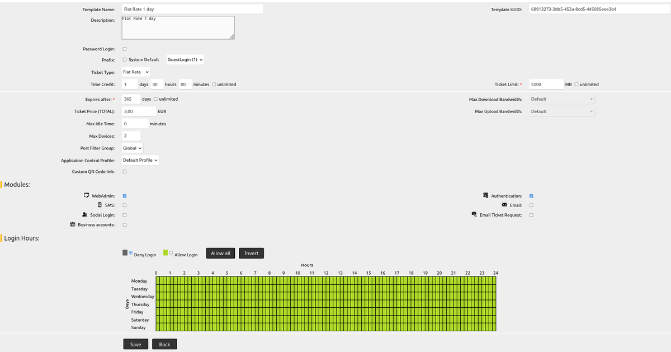Tick the System Default prefix checkbox

click(124, 59)
